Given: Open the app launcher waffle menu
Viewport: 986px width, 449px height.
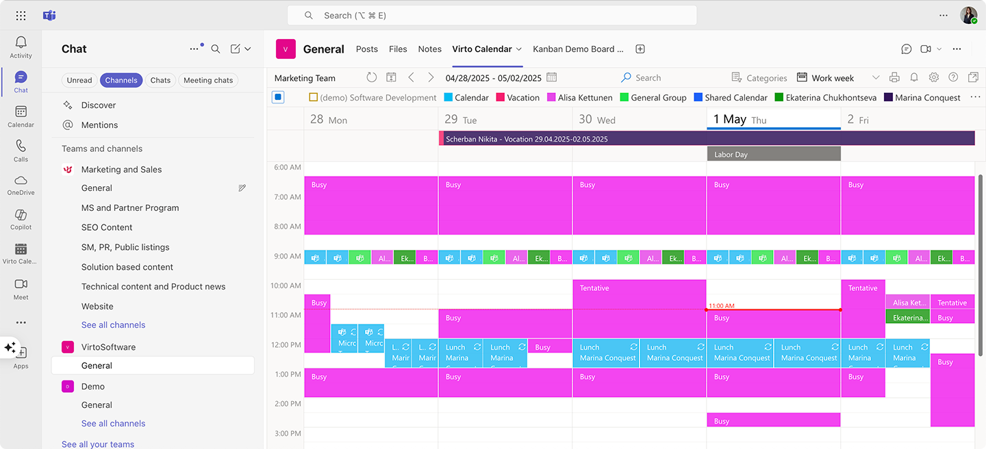Looking at the screenshot, I should [x=21, y=15].
